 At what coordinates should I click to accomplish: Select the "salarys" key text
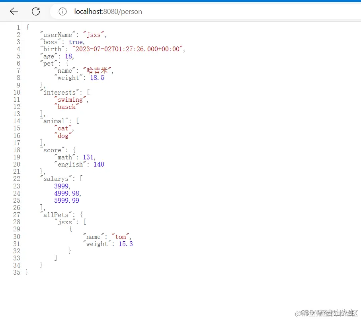[x=56, y=178]
